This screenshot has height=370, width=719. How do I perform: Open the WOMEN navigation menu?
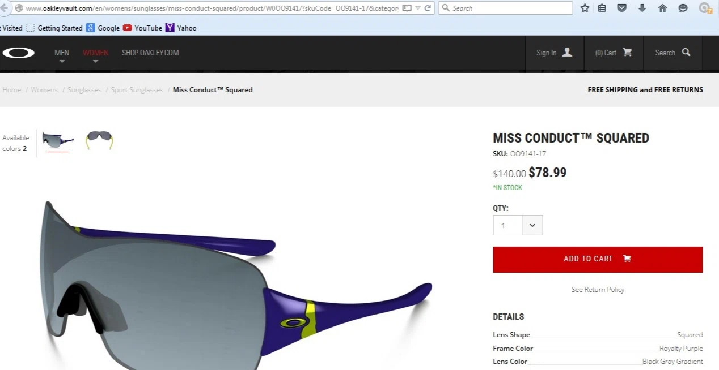click(x=95, y=53)
